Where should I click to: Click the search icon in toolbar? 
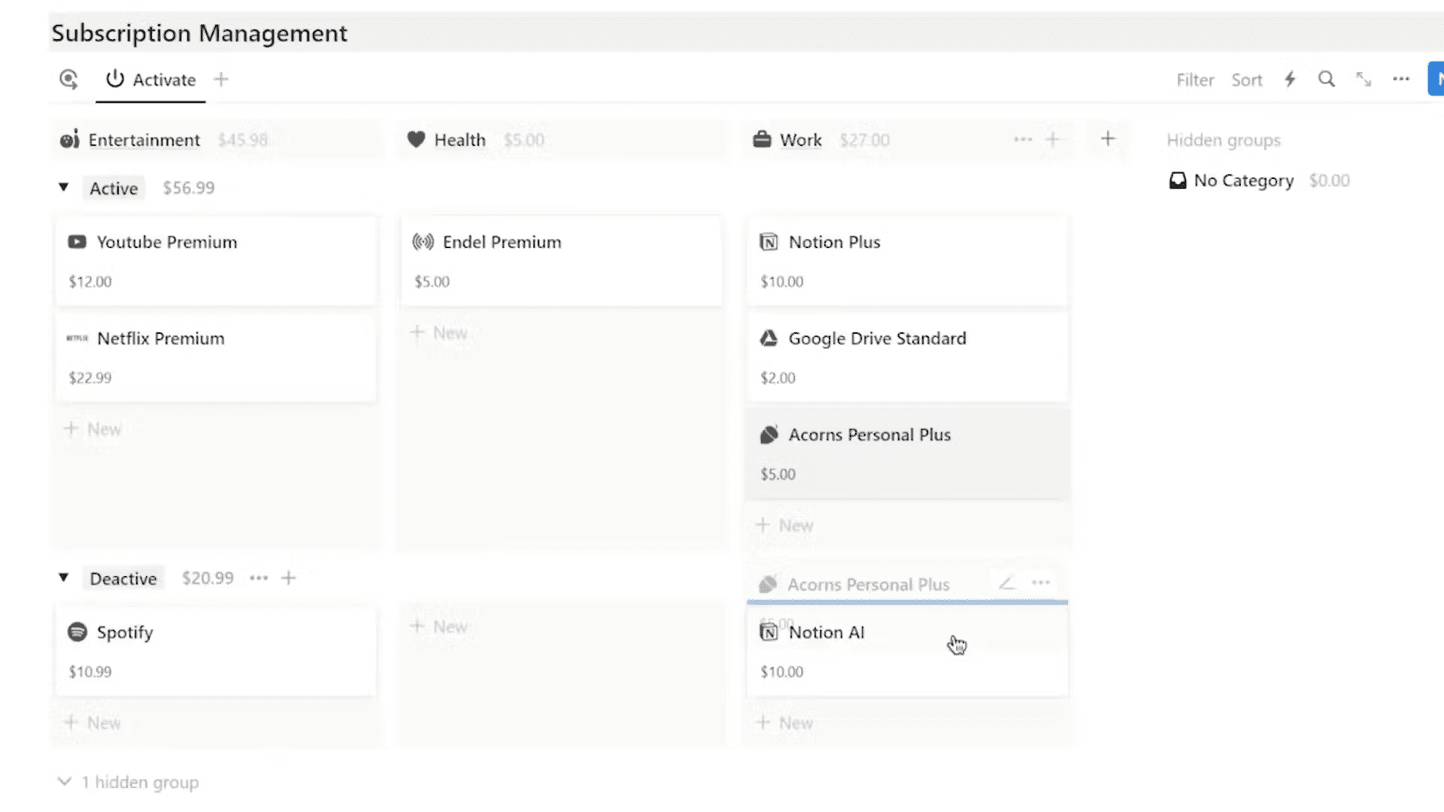coord(1327,79)
